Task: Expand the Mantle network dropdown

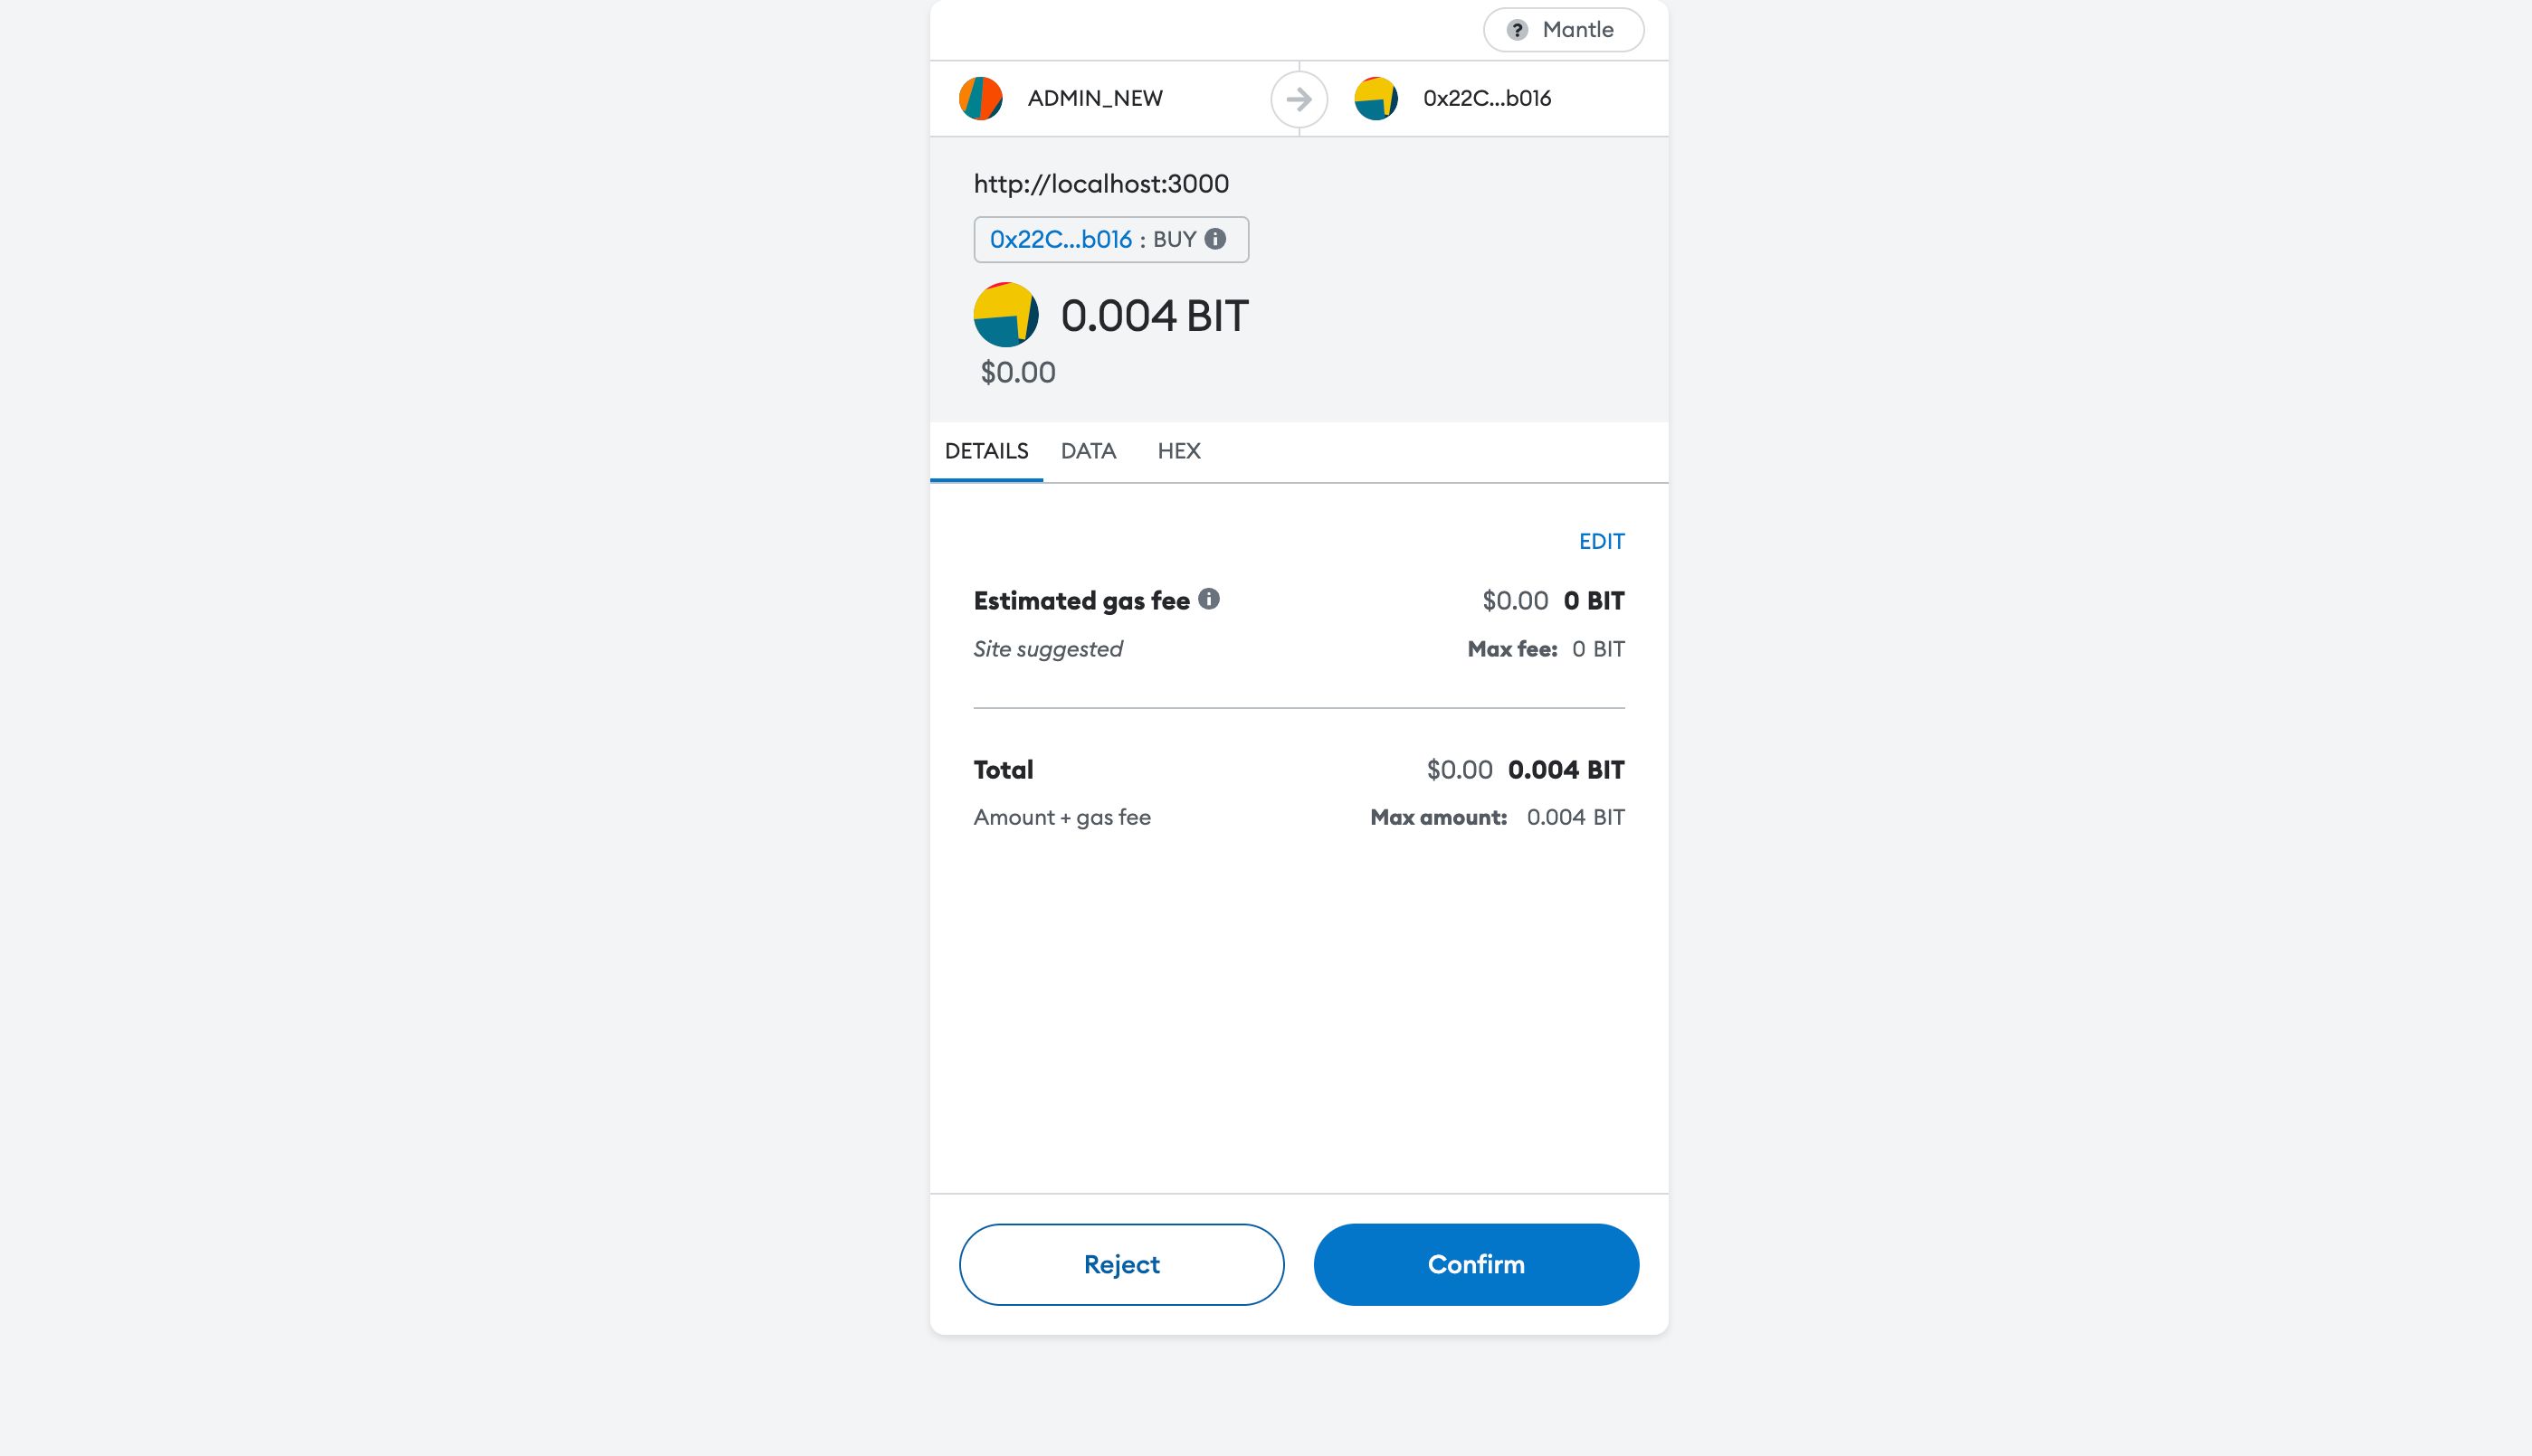Action: pos(1562,30)
